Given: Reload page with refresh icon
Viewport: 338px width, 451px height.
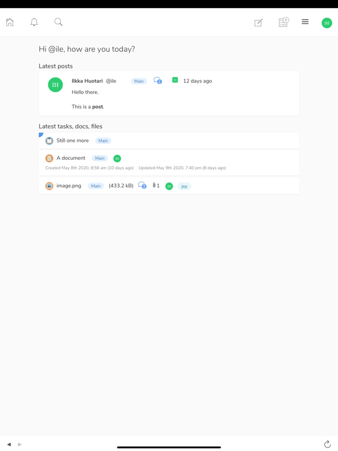Looking at the screenshot, I should [327, 444].
